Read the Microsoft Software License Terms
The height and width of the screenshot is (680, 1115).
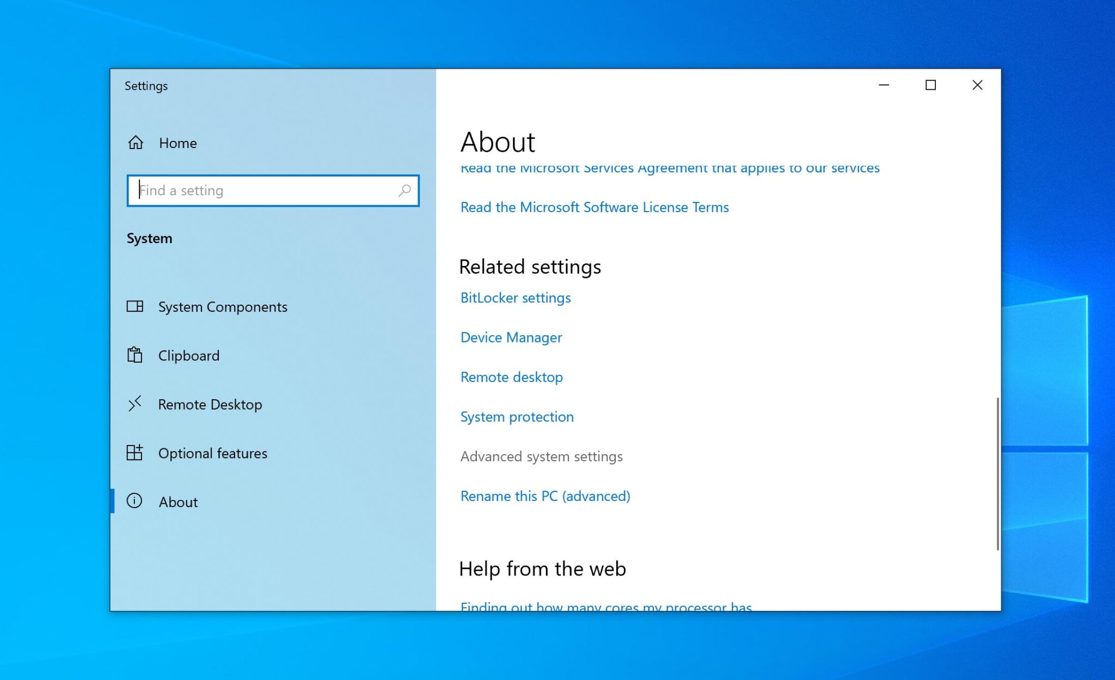pos(595,207)
